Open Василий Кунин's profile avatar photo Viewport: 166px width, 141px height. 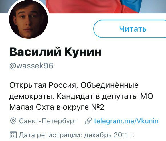point(29,19)
